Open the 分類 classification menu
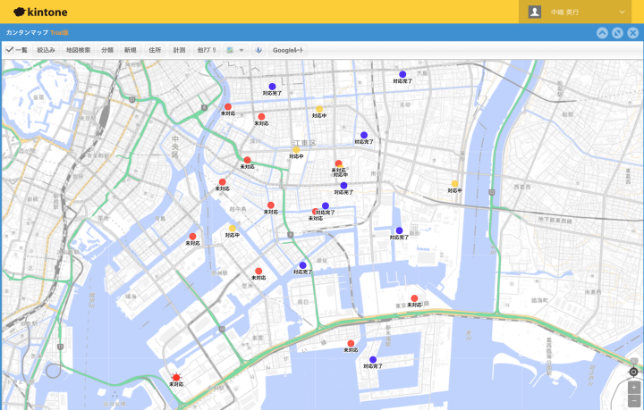Image resolution: width=644 pixels, height=410 pixels. (x=107, y=50)
